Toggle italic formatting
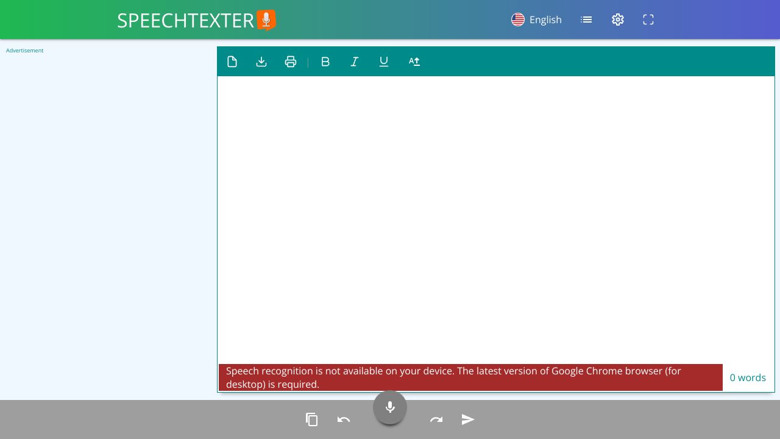780x439 pixels. click(x=354, y=62)
